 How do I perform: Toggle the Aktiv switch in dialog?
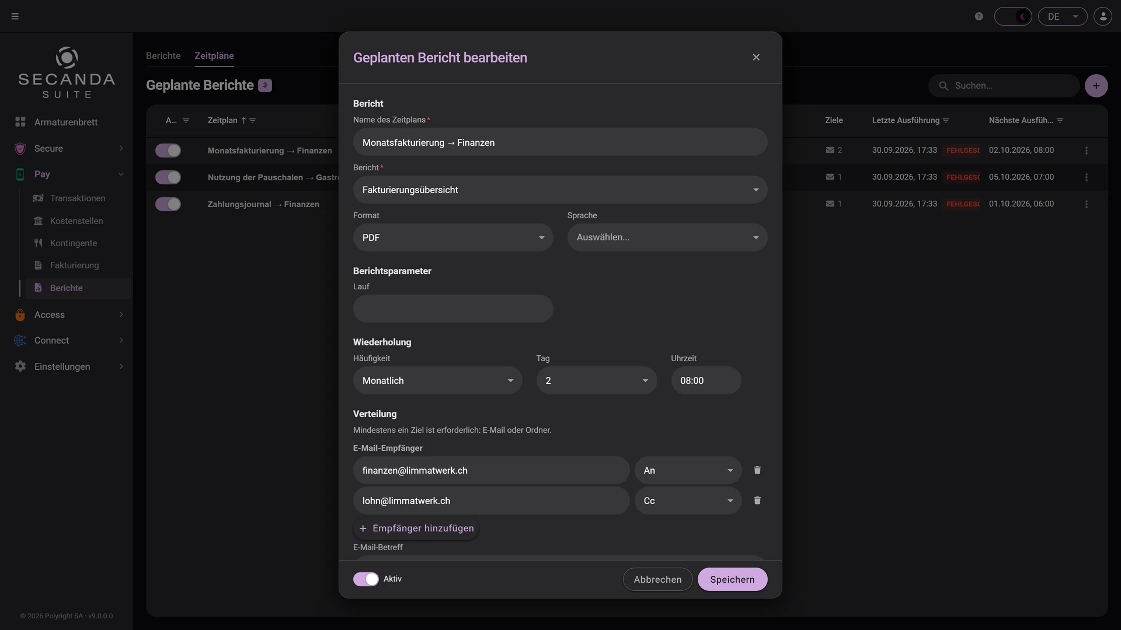click(x=366, y=579)
